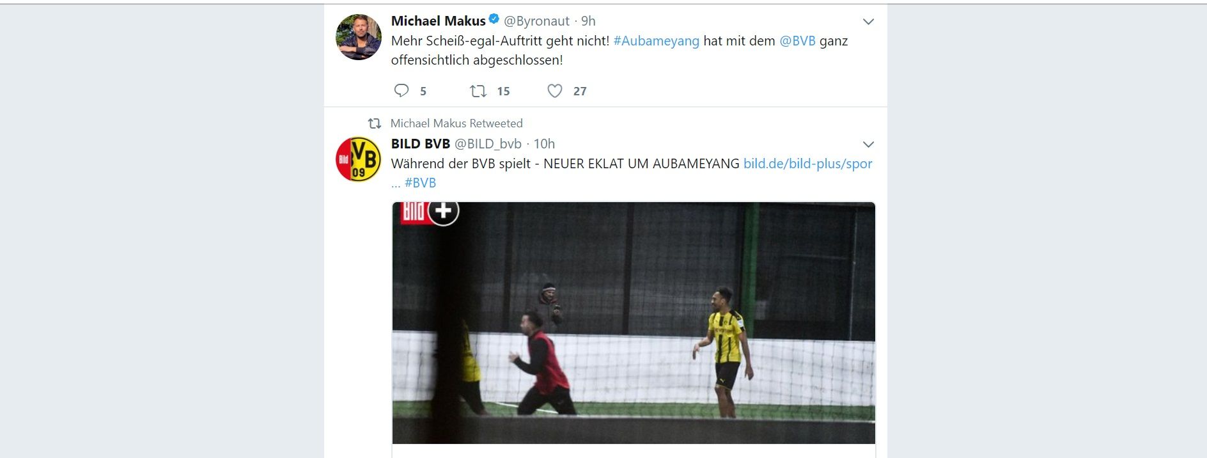Open the football pitch photo preview
Image resolution: width=1207 pixels, height=458 pixels.
point(634,323)
